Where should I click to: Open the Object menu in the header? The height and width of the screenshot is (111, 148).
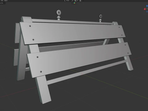pos(6,1)
